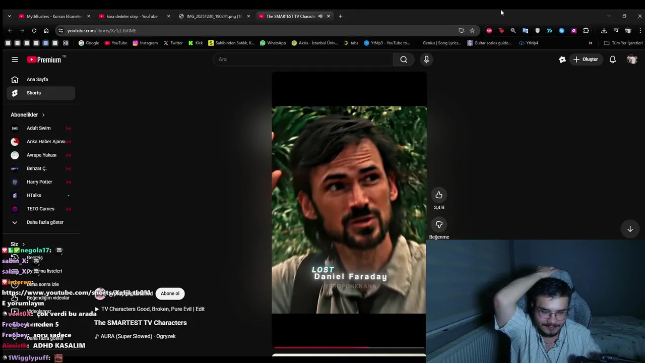645x363 pixels.
Task: Open the YtMp4 bookmark
Action: 529,43
